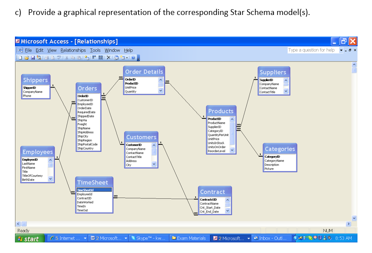Image resolution: width=372 pixels, height=253 pixels.
Task: Click main window vertical scroll up arrow
Action: [354, 65]
